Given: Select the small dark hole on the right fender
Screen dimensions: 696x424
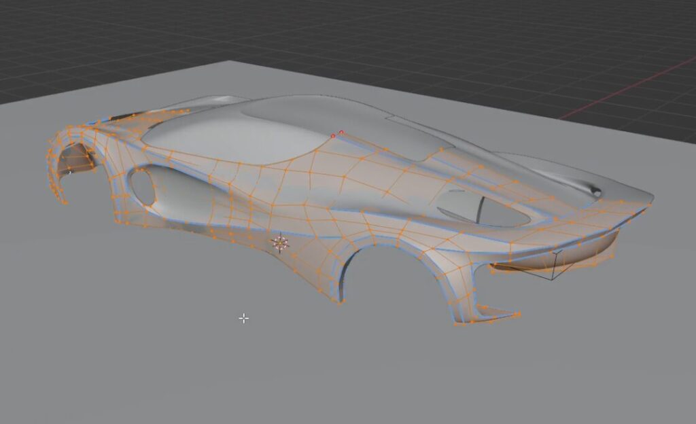Looking at the screenshot, I should [595, 192].
